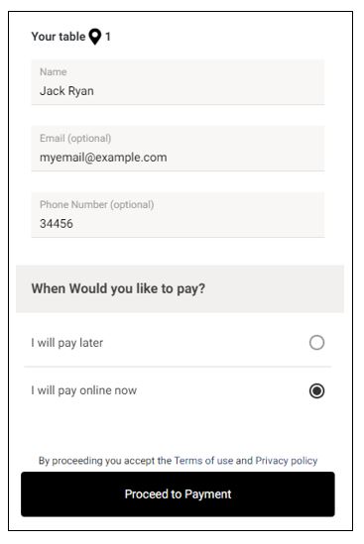Focus the Email field containing myemail@example.com
364x544 pixels.
[178, 149]
